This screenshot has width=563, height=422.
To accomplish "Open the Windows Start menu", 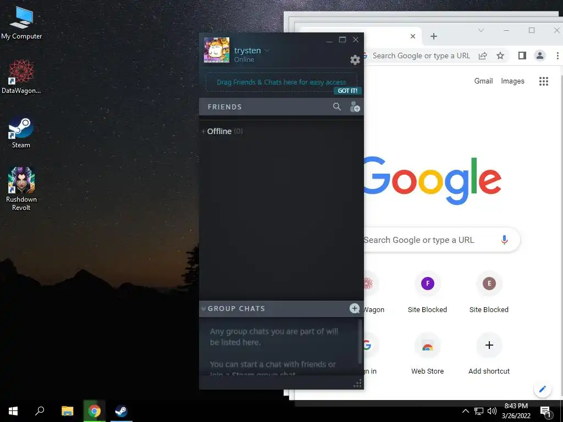I will point(13,411).
